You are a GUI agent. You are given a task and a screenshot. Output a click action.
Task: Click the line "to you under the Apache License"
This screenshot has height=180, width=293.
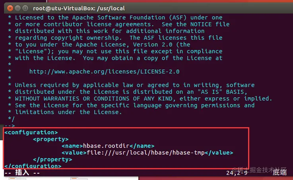99,45
